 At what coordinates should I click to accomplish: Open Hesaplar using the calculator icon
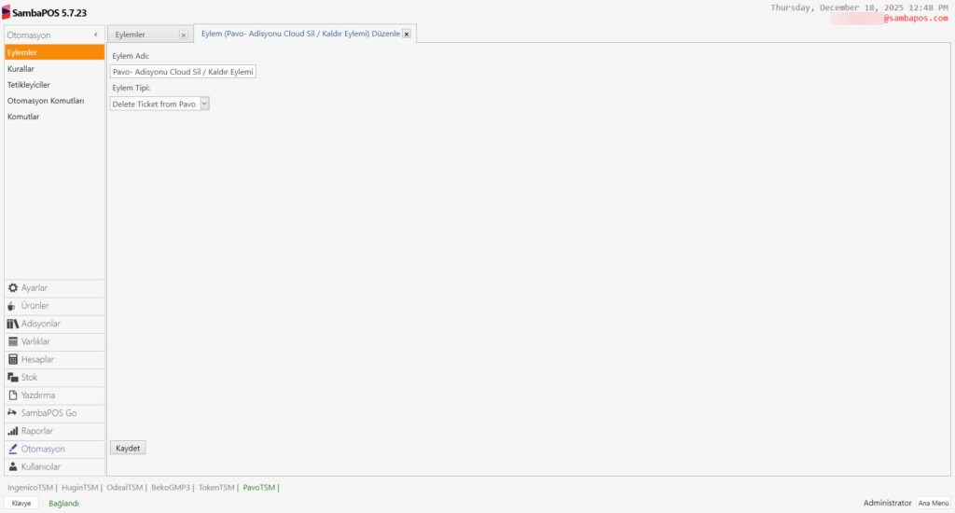pos(13,359)
